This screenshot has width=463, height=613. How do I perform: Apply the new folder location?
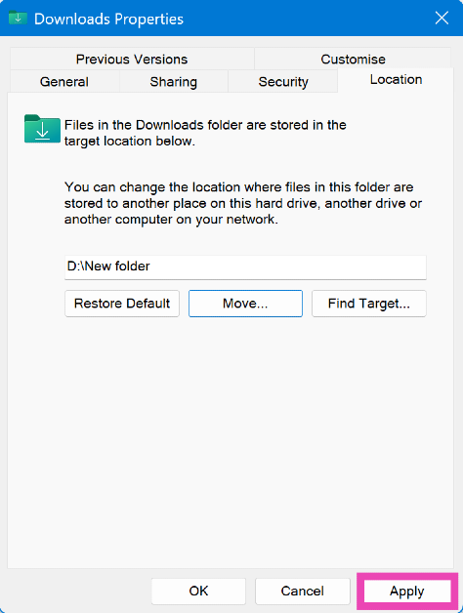[x=407, y=591]
